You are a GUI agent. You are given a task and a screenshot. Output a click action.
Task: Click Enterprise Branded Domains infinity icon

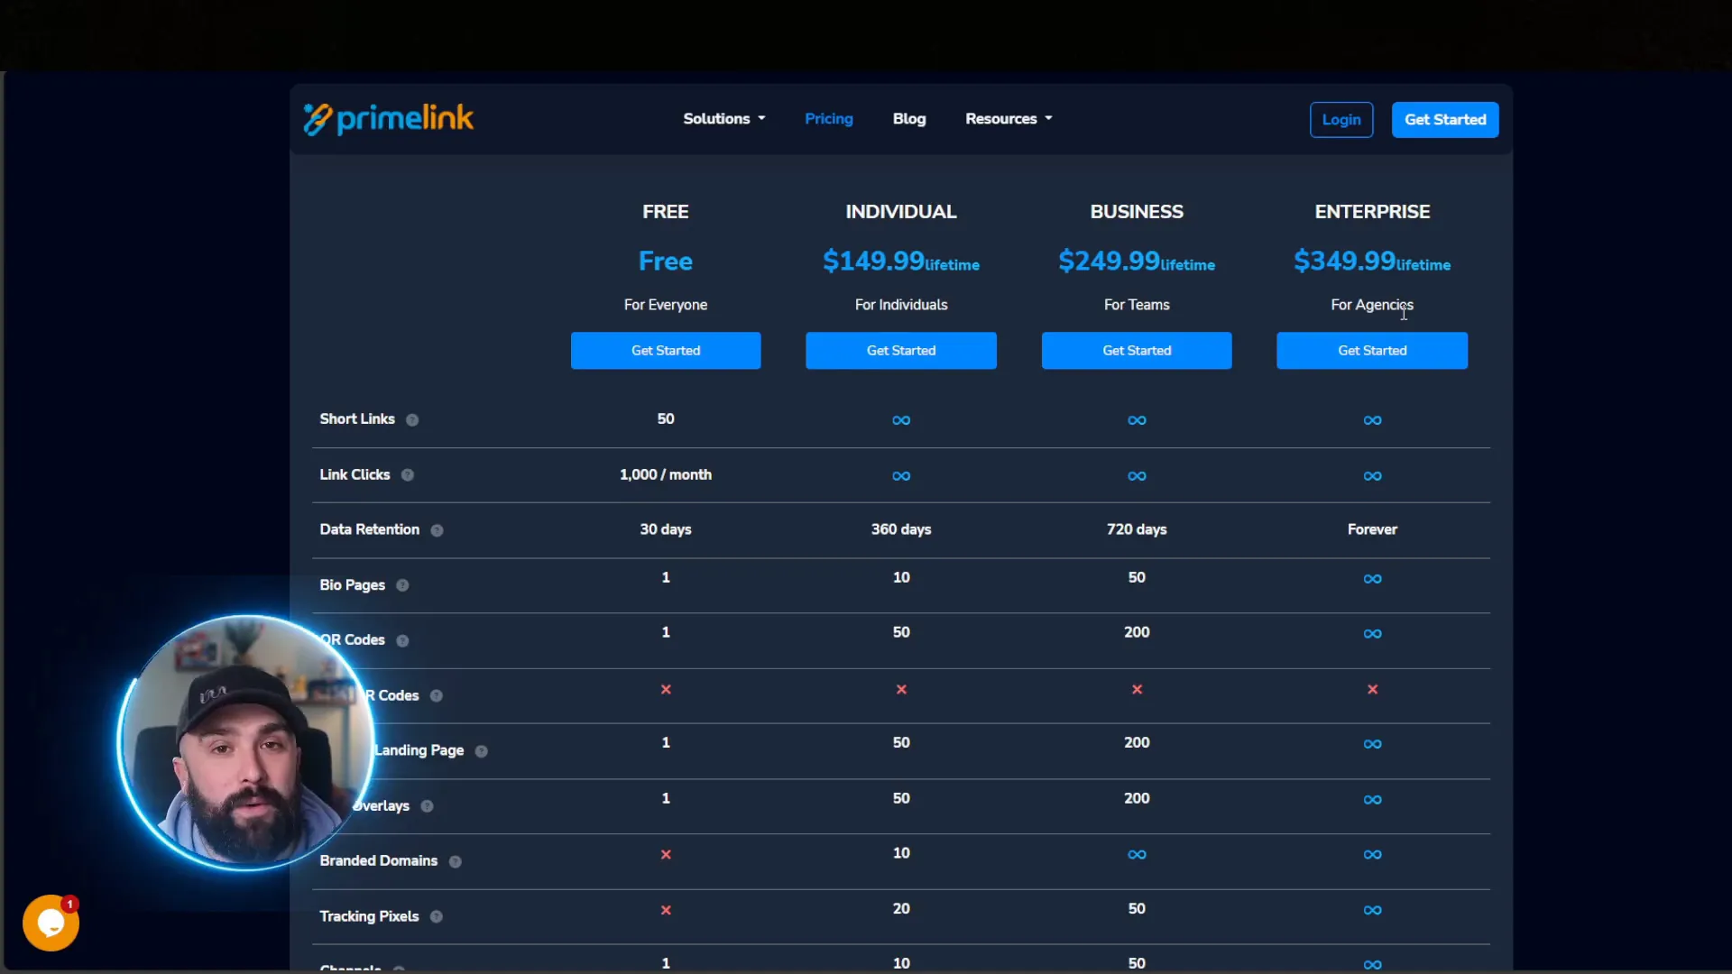point(1372,855)
